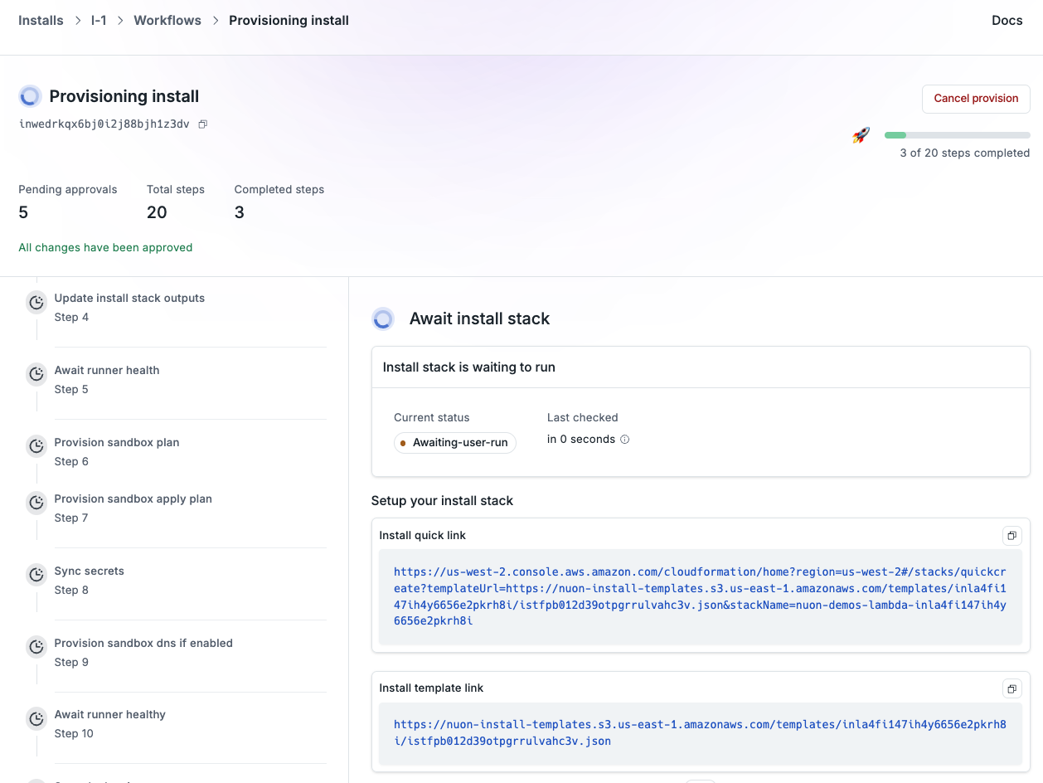Click the pending icon for Provision sandbox plan
Image resolution: width=1043 pixels, height=783 pixels.
(x=36, y=446)
